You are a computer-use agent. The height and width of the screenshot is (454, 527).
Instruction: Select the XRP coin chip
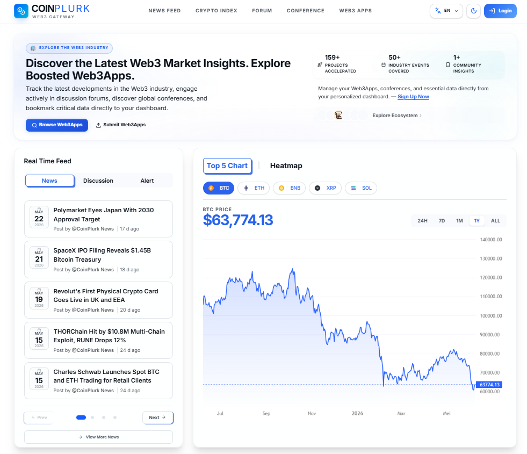pos(325,188)
